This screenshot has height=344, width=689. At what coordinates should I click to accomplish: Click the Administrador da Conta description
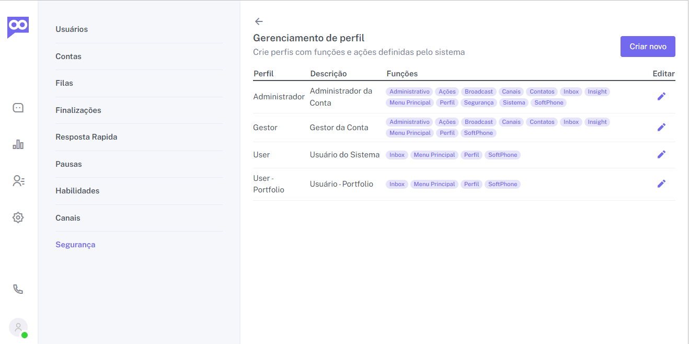[341, 97]
